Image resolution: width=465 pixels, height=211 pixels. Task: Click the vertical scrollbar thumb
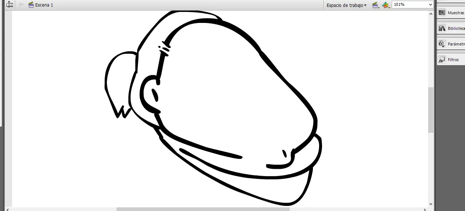pos(431,110)
